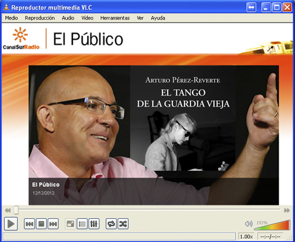Minimize the VLC window
This screenshot has height=242, width=295.
tap(266, 8)
